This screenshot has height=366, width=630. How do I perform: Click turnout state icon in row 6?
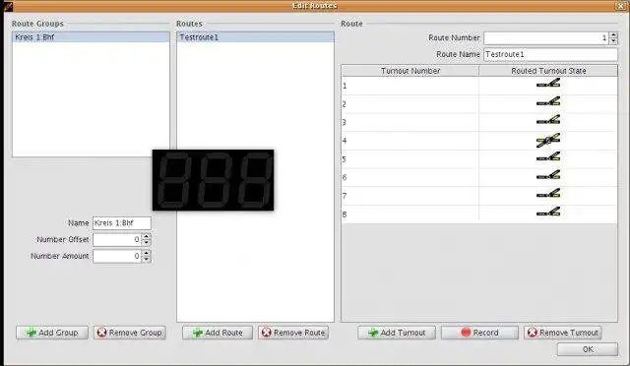(x=548, y=175)
